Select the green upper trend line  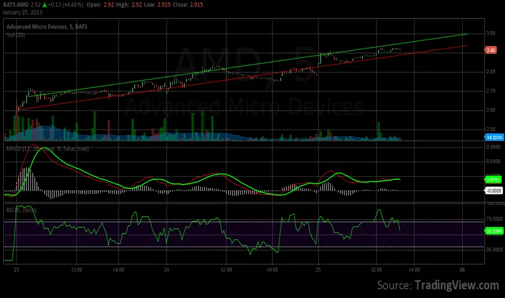coord(248,65)
